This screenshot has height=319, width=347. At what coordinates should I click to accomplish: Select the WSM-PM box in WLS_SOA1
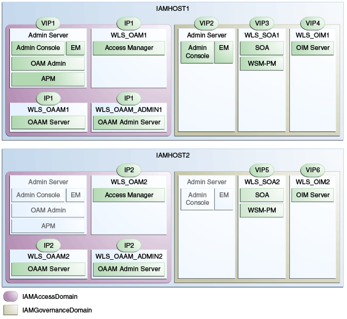(x=262, y=64)
